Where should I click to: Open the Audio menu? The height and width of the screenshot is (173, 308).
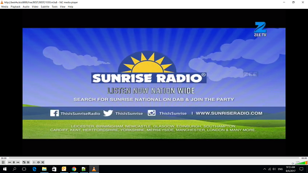click(26, 7)
